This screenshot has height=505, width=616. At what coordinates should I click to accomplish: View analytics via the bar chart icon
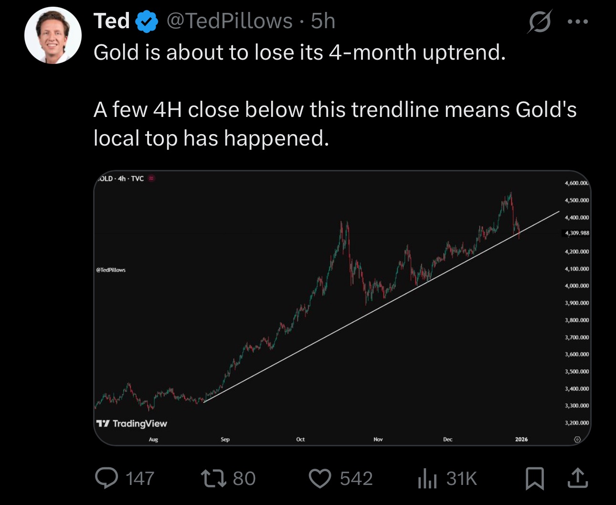427,478
